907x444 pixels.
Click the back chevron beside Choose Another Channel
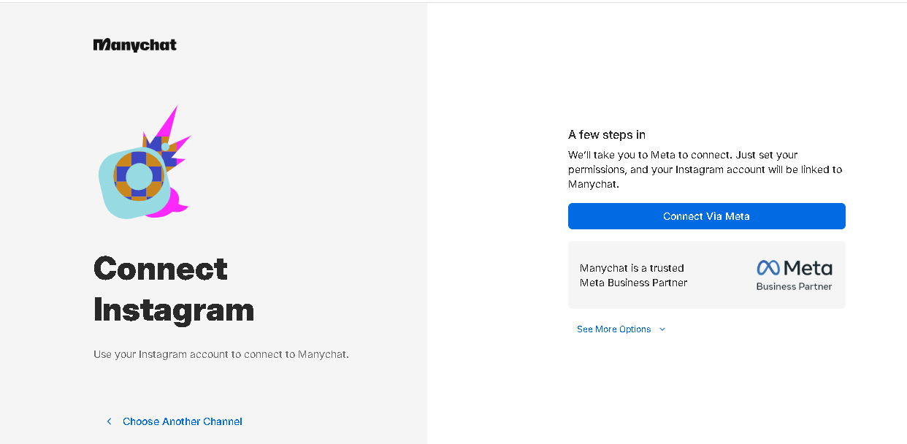[x=110, y=421]
